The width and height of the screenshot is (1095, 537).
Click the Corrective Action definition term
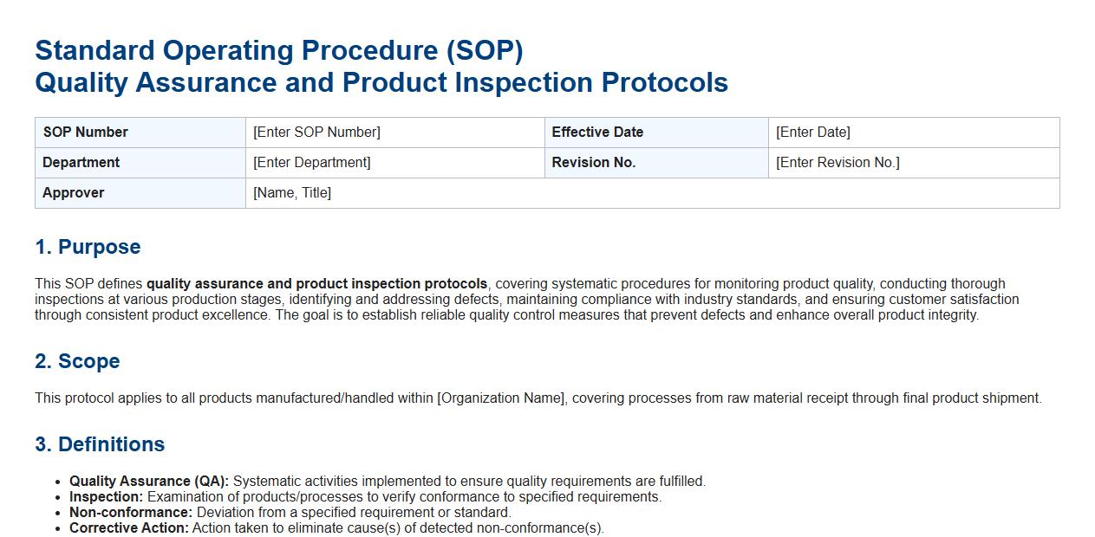129,528
